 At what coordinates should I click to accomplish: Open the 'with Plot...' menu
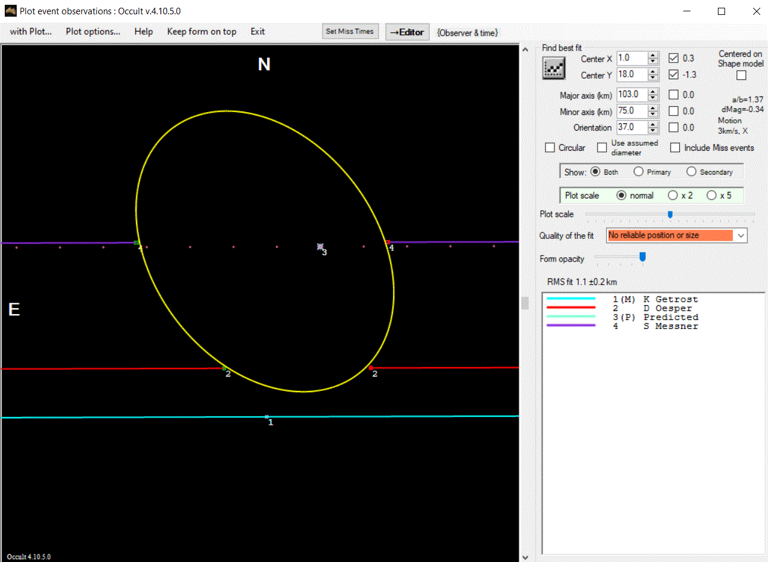(x=31, y=32)
